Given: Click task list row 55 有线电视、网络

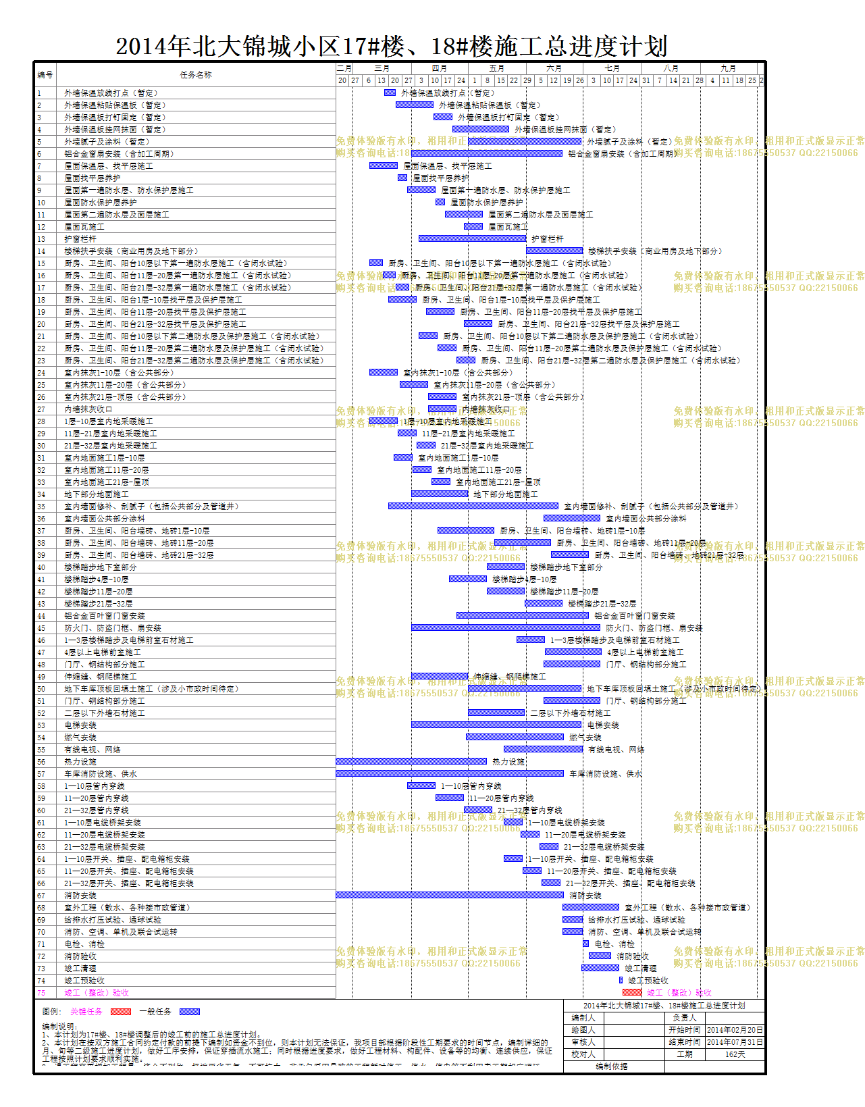Looking at the screenshot, I should tap(186, 750).
